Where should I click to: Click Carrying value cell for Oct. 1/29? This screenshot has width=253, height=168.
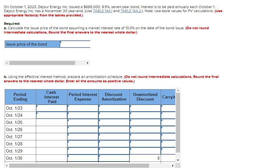pos(168,151)
